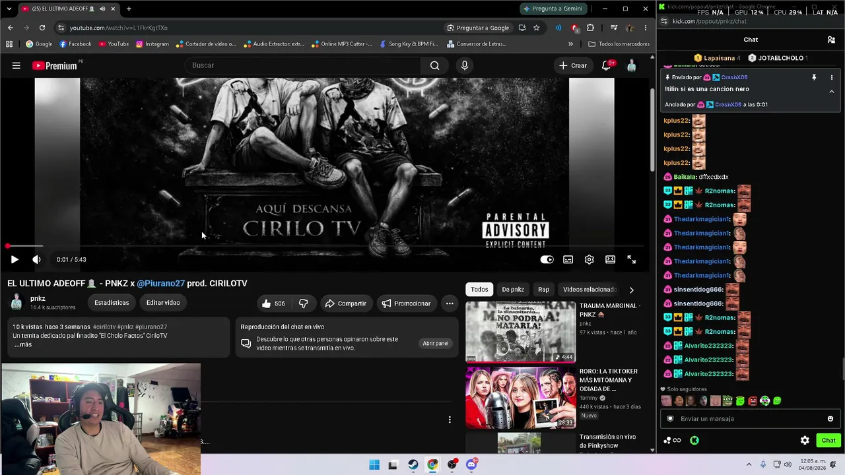Click 'Editar video' button

(163, 303)
